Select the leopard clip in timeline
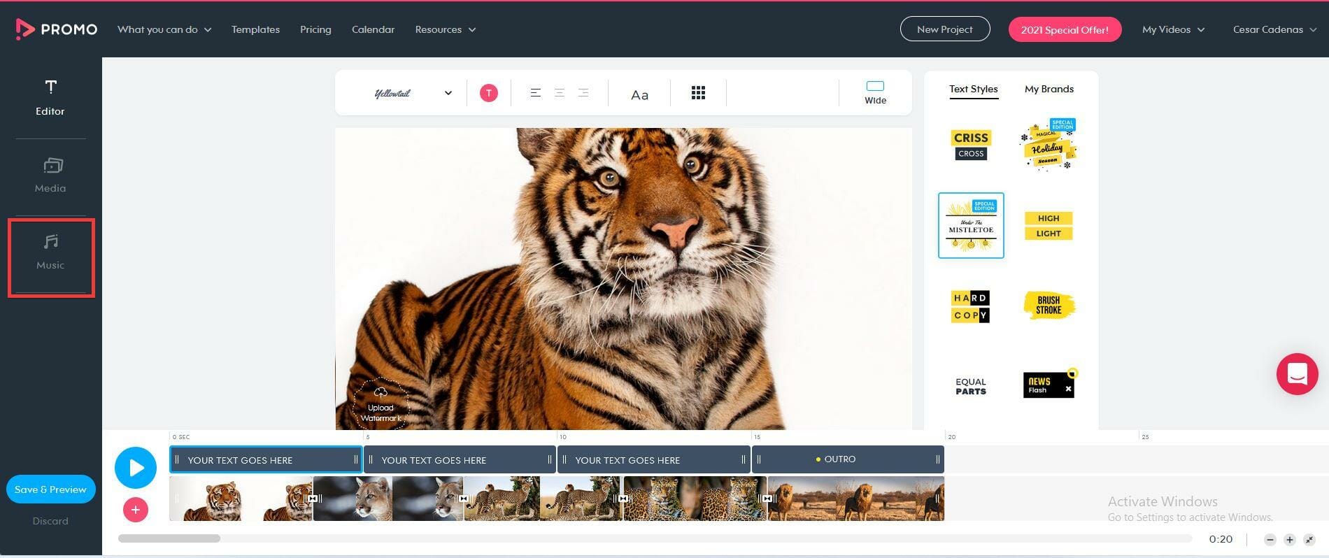1329x558 pixels. (x=695, y=499)
